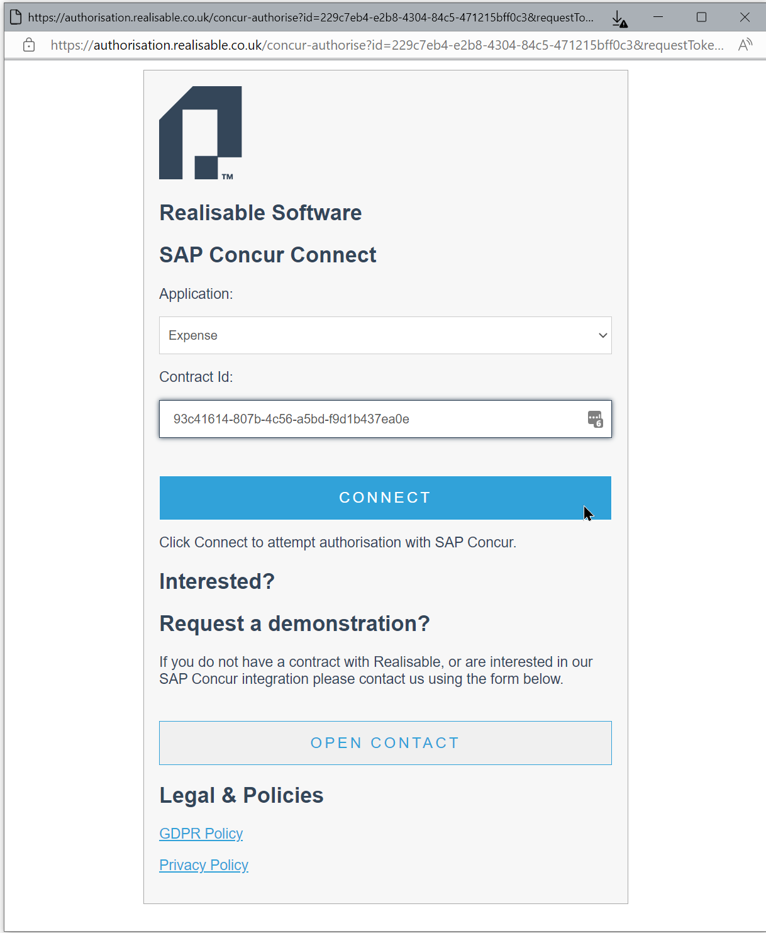Click the Open Contact button
This screenshot has height=933, width=766.
(x=385, y=743)
